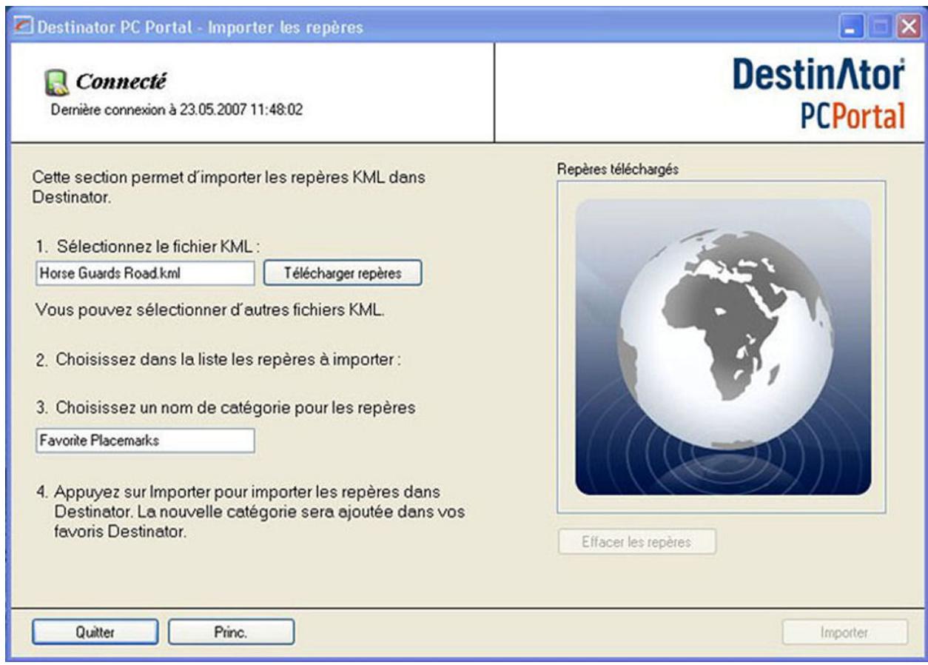This screenshot has height=665, width=928.
Task: Click the Connecté status text
Action: pos(120,81)
